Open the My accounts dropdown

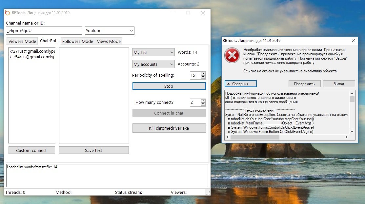(x=153, y=64)
